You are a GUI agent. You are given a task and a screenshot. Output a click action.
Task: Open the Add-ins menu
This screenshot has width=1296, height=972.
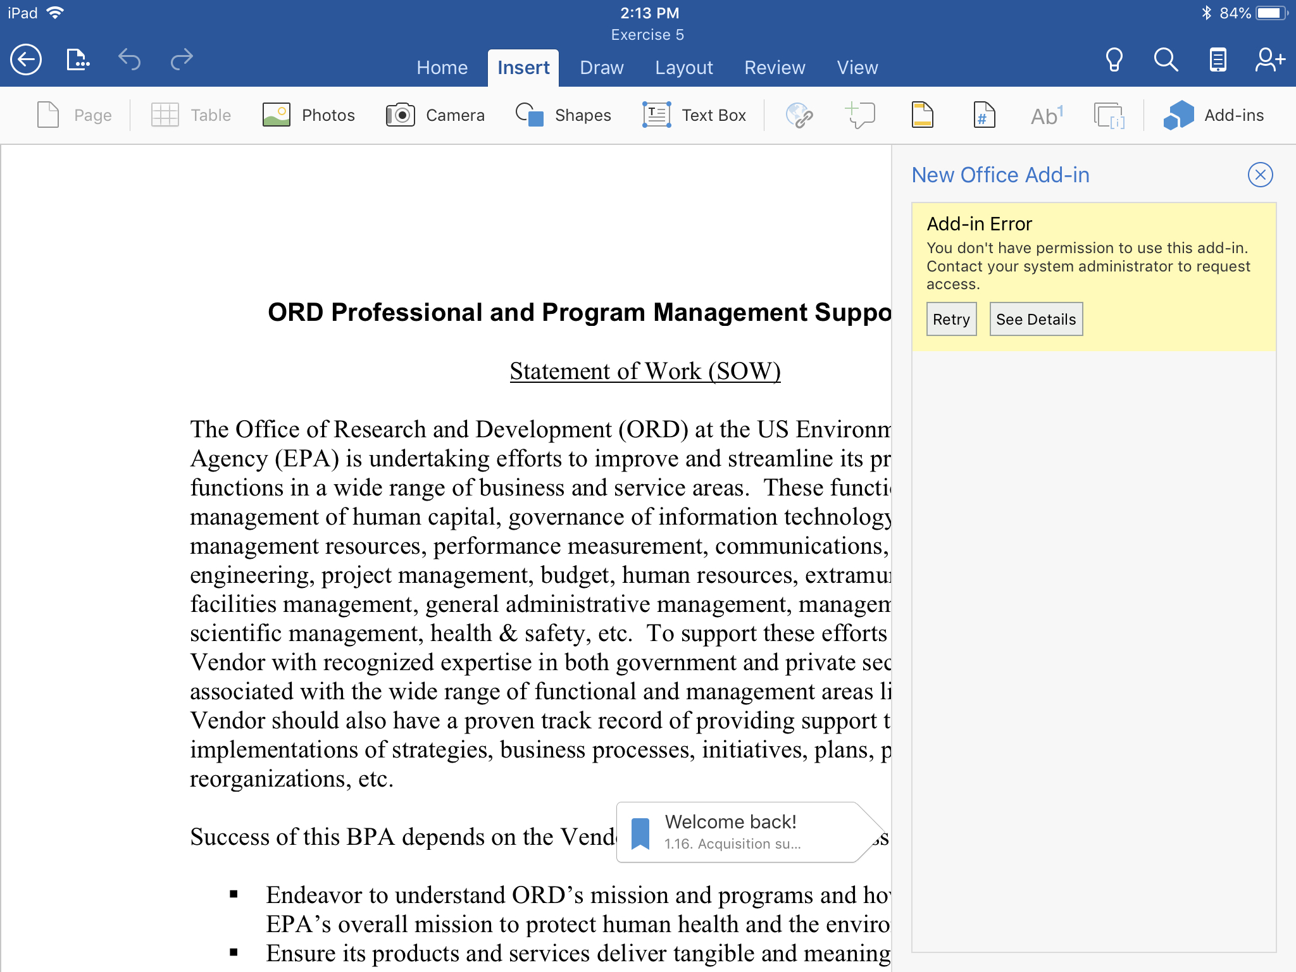(x=1213, y=115)
